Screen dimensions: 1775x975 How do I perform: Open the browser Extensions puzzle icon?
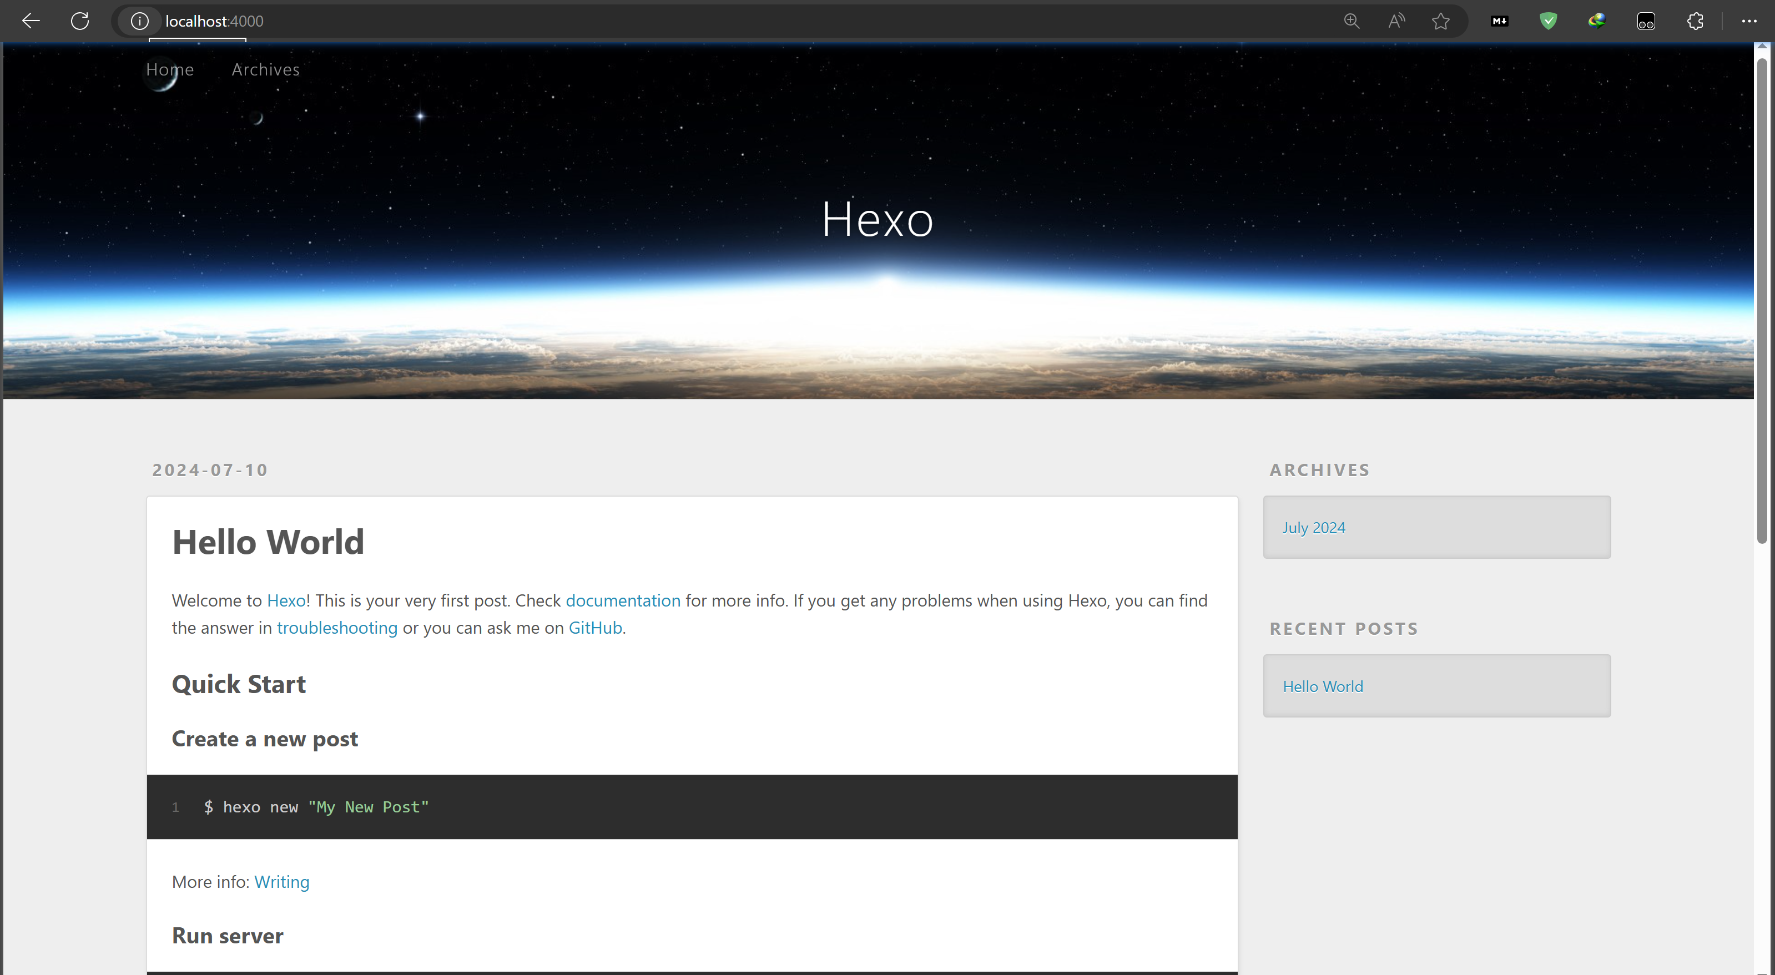coord(1695,21)
